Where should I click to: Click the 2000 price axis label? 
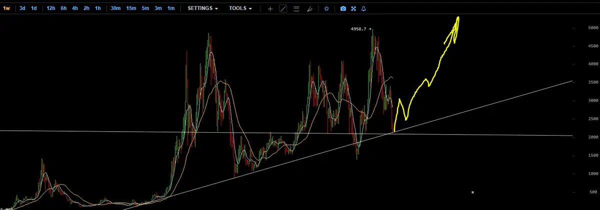coord(592,137)
